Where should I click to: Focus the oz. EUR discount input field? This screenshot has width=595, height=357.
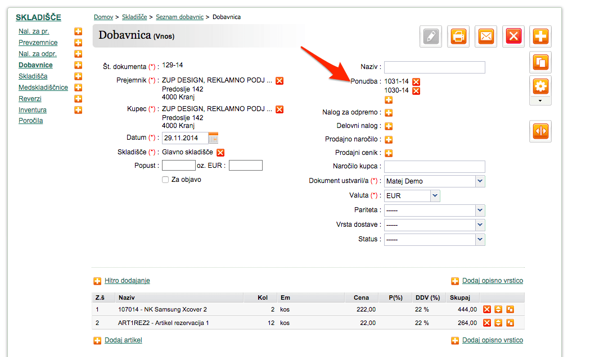pyautogui.click(x=246, y=166)
